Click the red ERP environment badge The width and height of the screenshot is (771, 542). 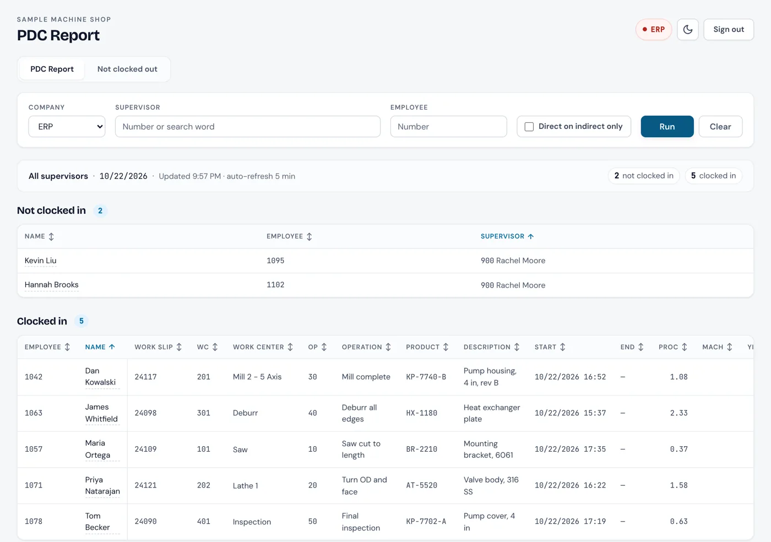(654, 30)
